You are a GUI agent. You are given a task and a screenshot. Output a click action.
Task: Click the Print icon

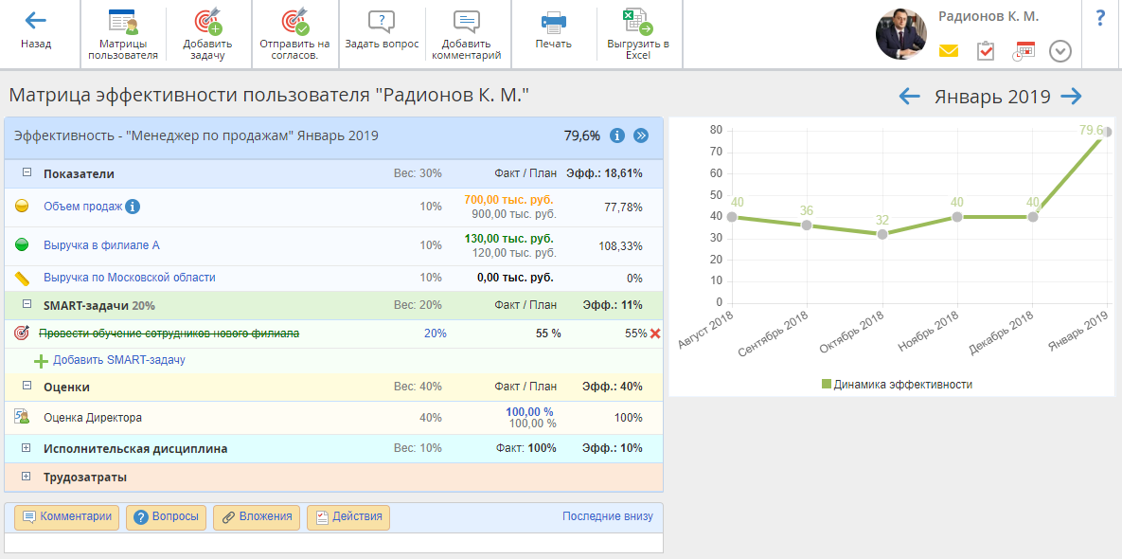pyautogui.click(x=553, y=23)
